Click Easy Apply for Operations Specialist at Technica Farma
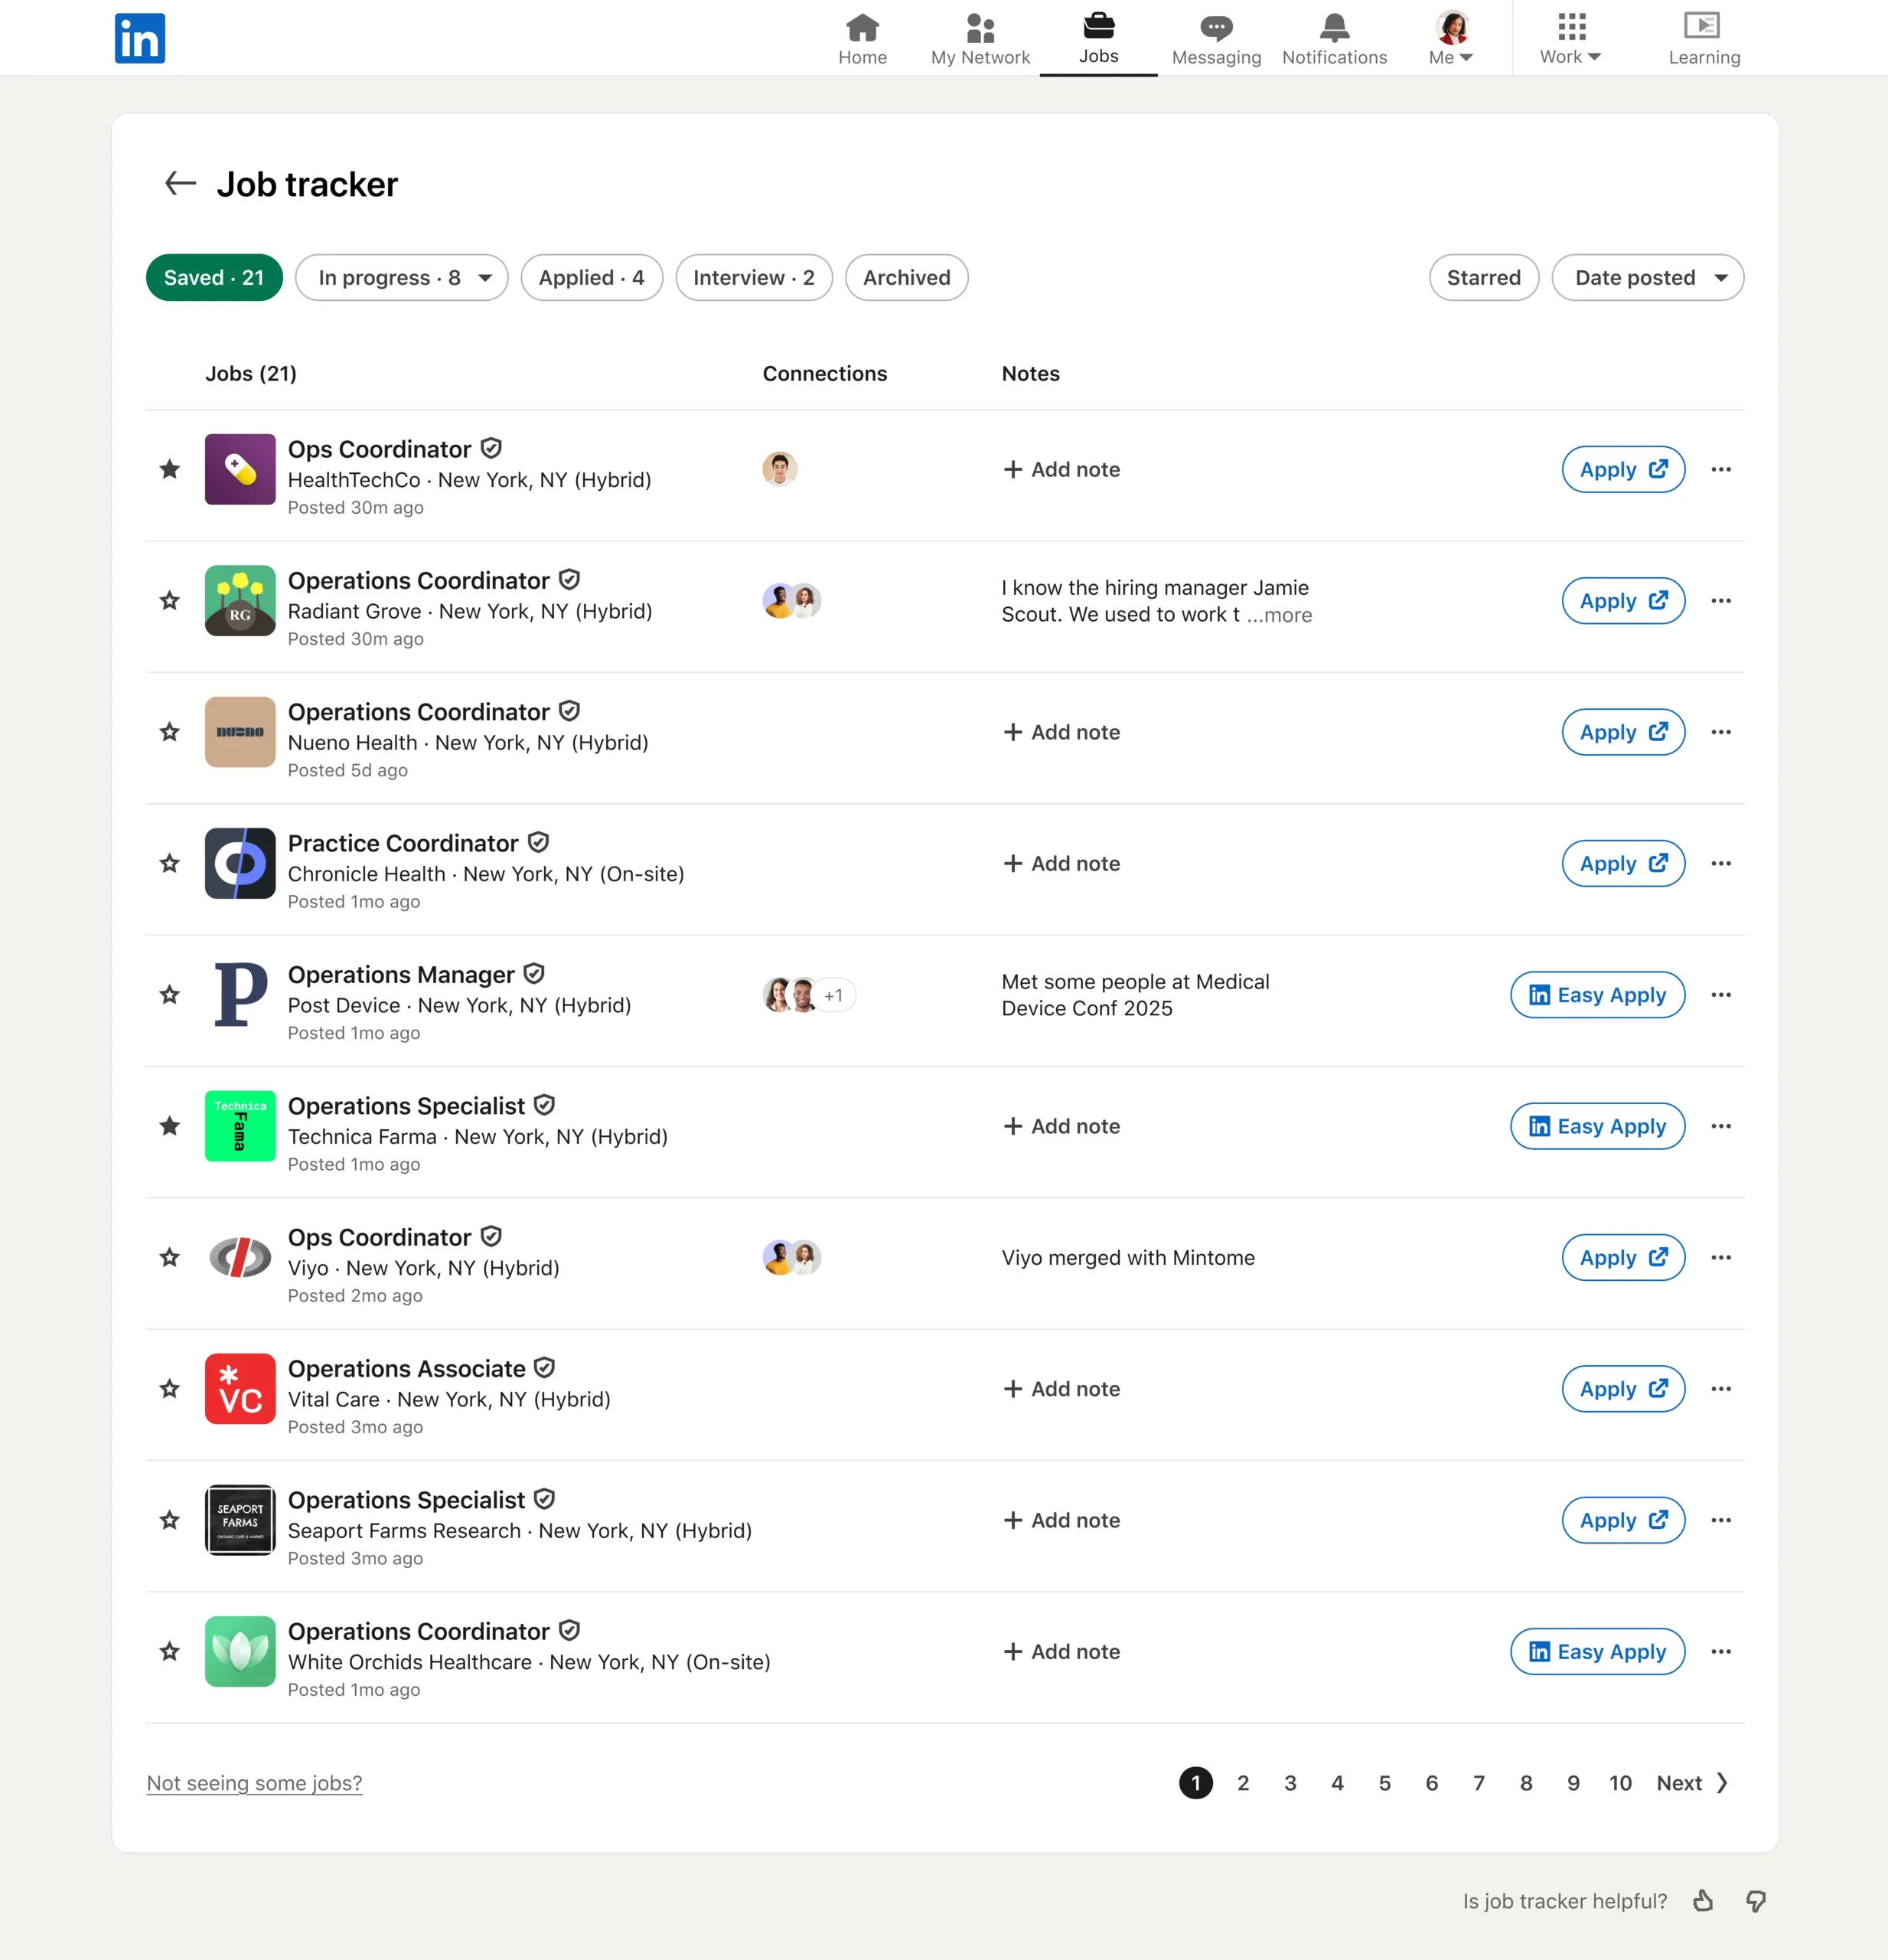Image resolution: width=1888 pixels, height=1960 pixels. pos(1596,1126)
